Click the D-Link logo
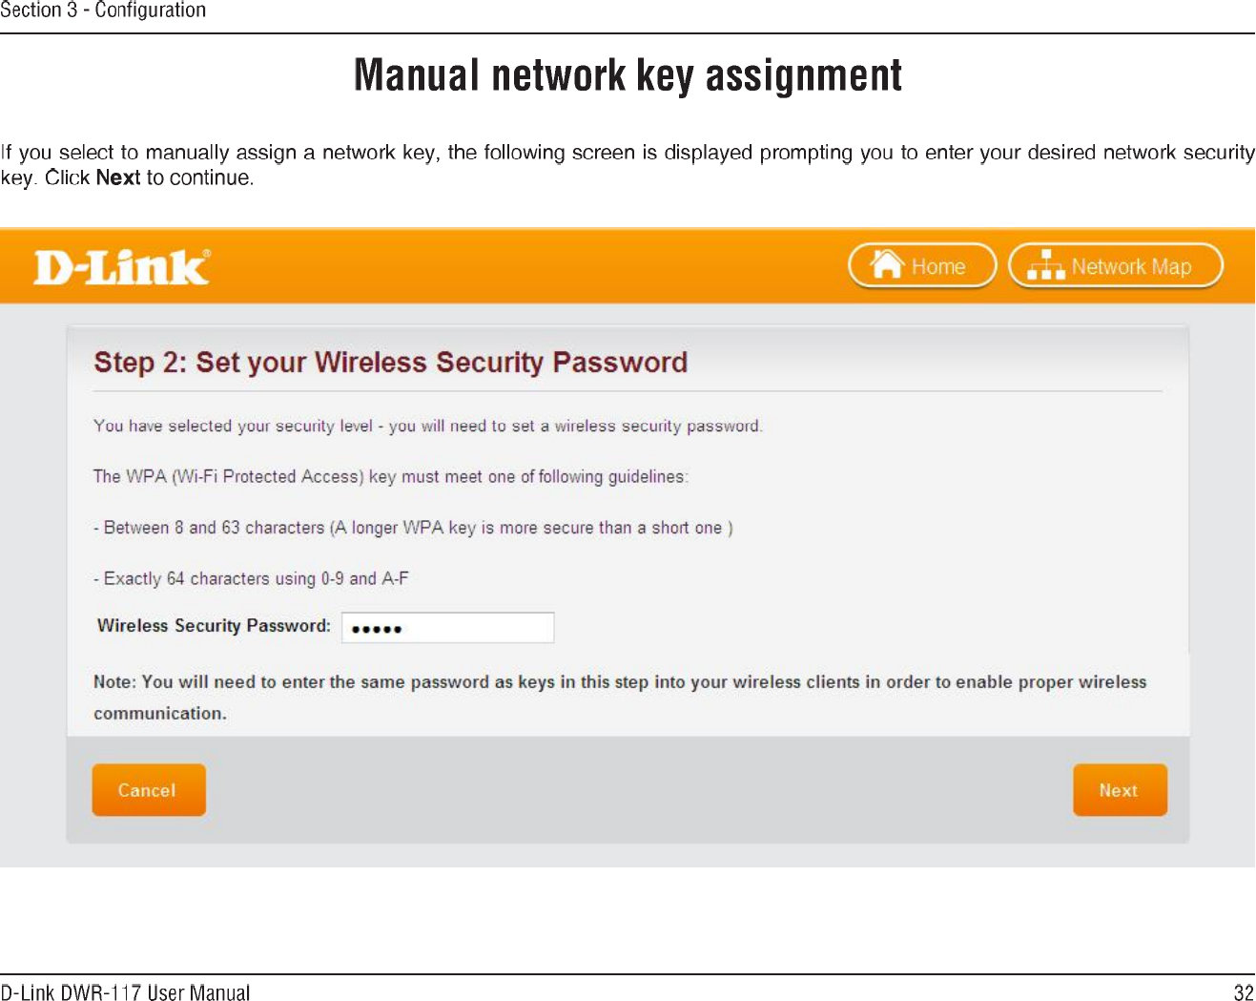This screenshot has width=1256, height=1001. click(122, 267)
